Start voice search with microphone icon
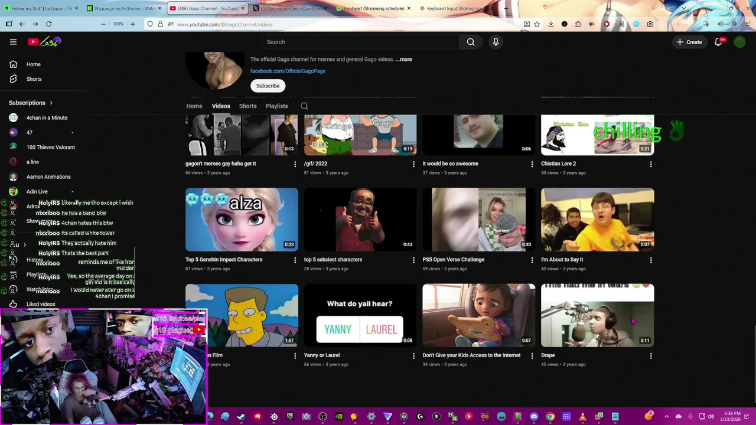The width and height of the screenshot is (756, 425). click(x=496, y=42)
